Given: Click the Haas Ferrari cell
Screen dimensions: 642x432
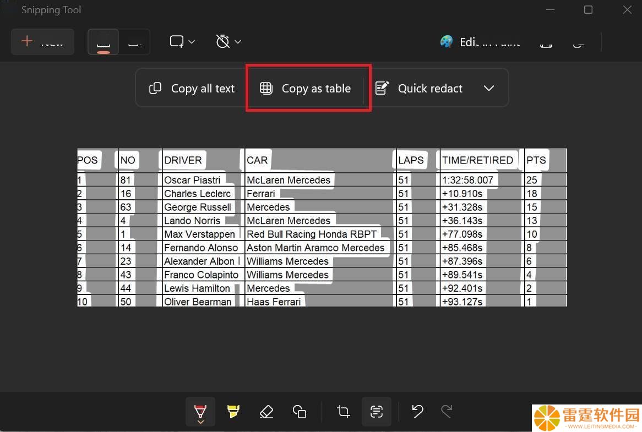Looking at the screenshot, I should (x=274, y=302).
